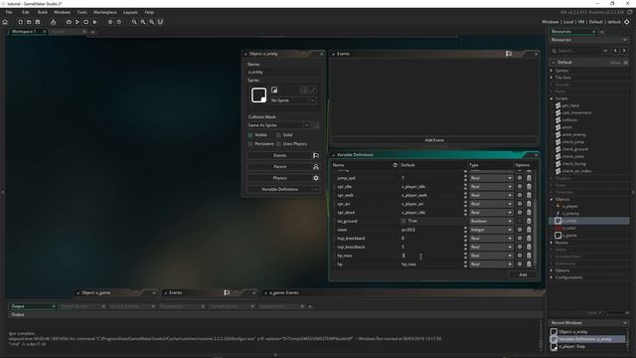The height and width of the screenshot is (358, 636).
Task: Open parent icon beside Parent button
Action: [x=316, y=167]
